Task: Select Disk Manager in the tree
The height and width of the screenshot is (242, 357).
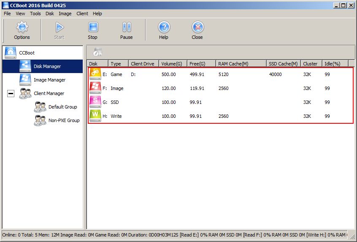Action: (x=47, y=66)
